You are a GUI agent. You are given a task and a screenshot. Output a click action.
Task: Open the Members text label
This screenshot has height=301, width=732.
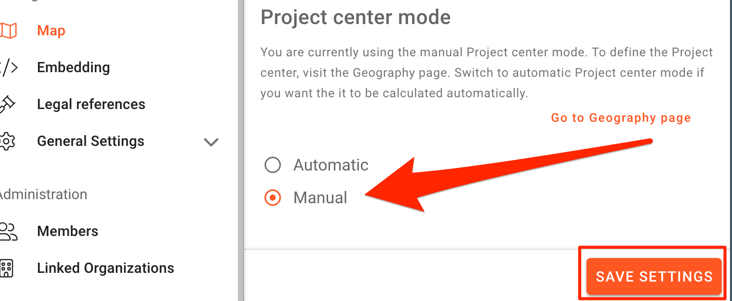click(x=68, y=231)
